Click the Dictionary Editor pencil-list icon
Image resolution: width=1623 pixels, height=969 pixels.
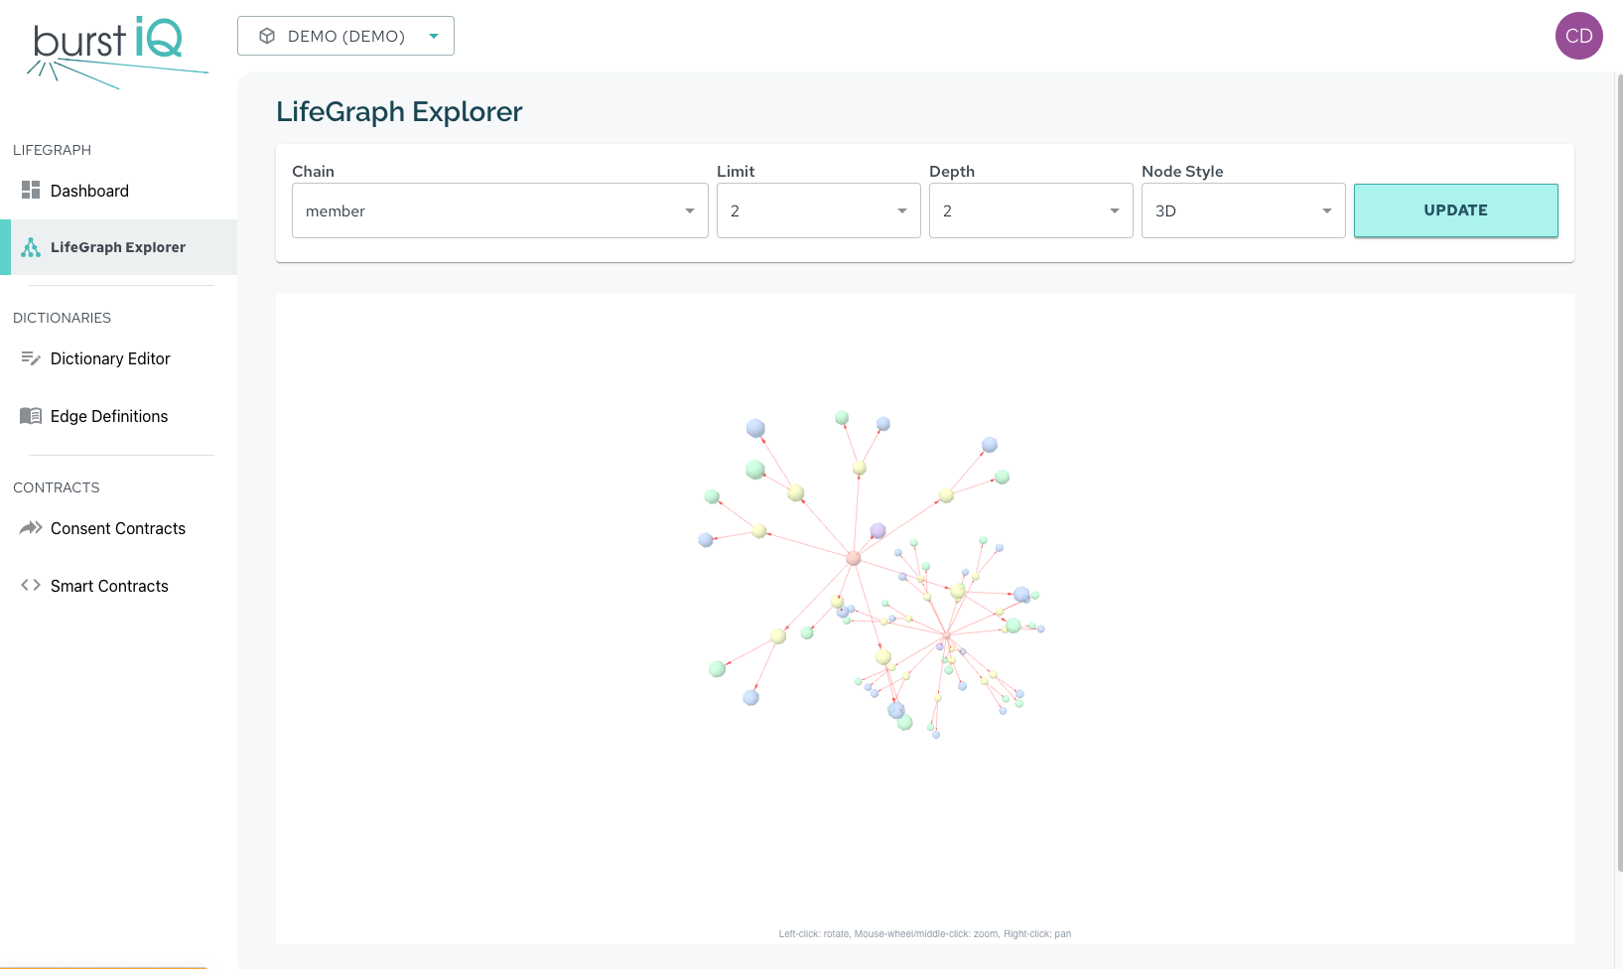tap(30, 357)
